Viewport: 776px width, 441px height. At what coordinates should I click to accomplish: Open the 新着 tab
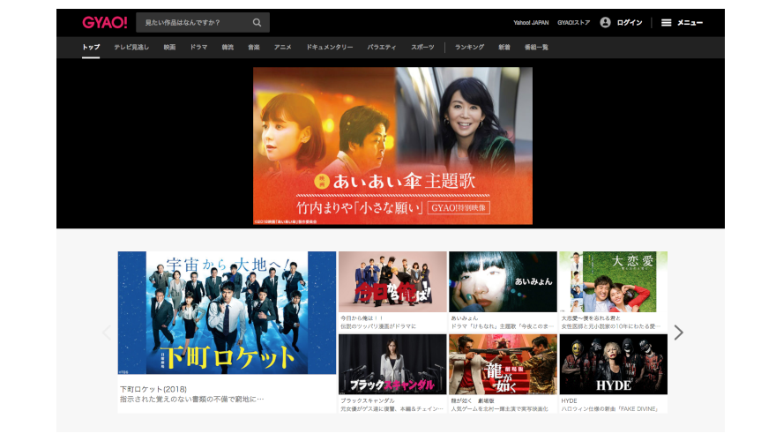tap(504, 48)
